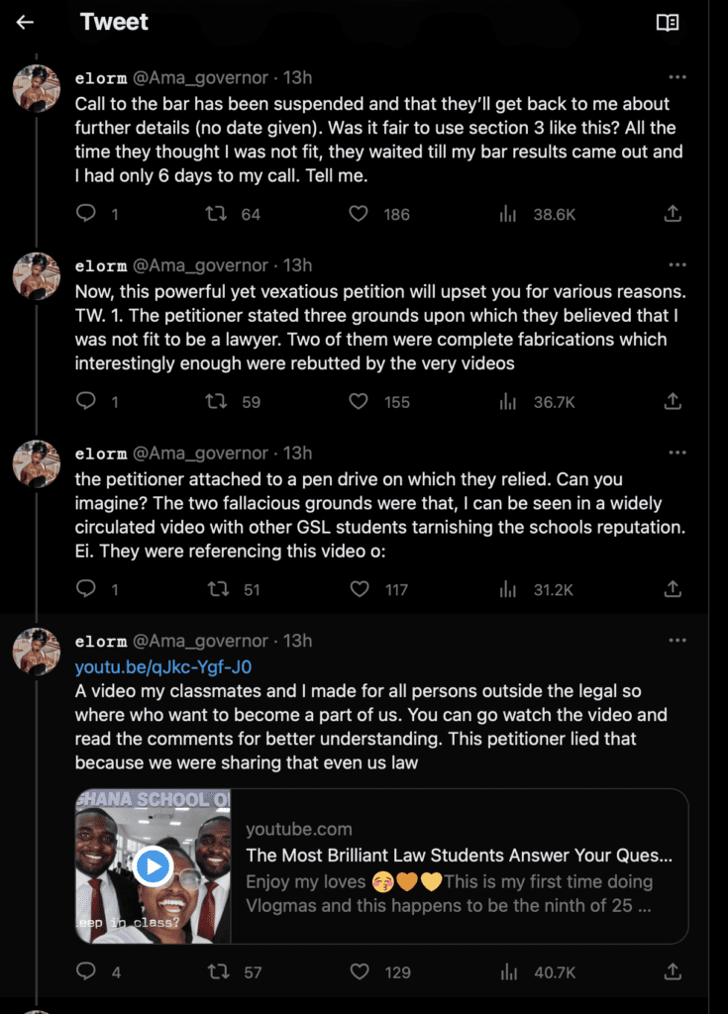The width and height of the screenshot is (728, 1014).
Task: Open more options on the 'pen drive' tweet
Action: pyautogui.click(x=677, y=454)
